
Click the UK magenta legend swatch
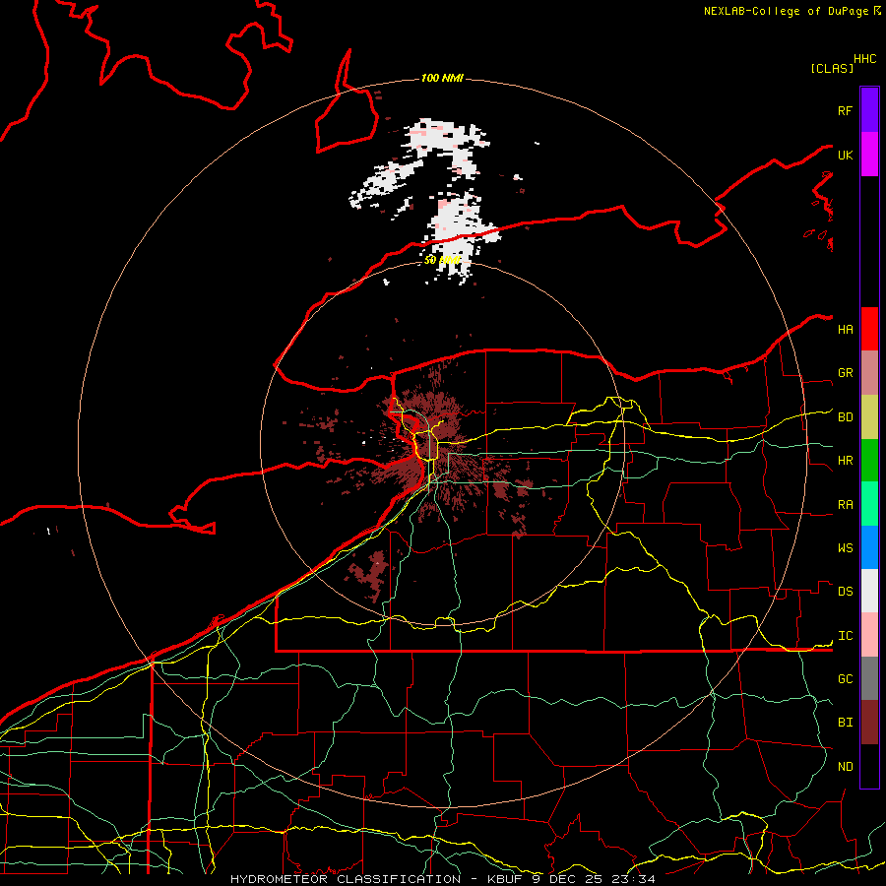[x=869, y=155]
